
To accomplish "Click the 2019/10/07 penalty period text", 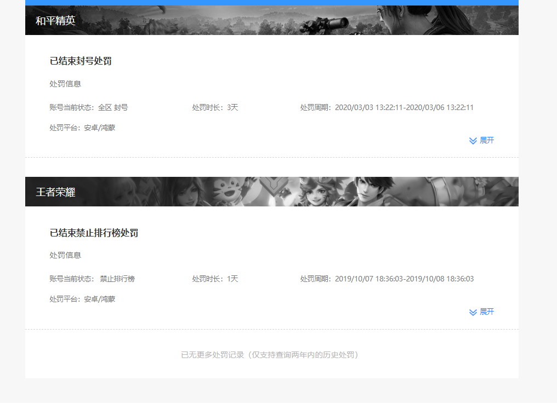I will tap(387, 279).
